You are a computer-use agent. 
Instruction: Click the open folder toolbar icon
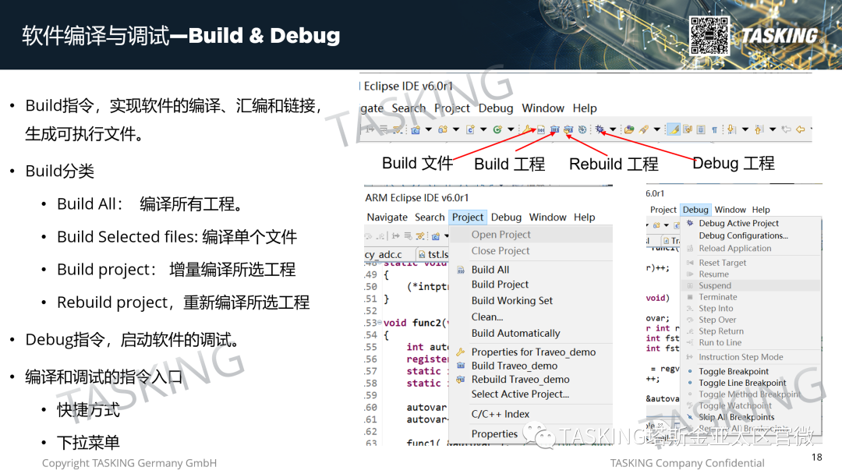coord(629,129)
